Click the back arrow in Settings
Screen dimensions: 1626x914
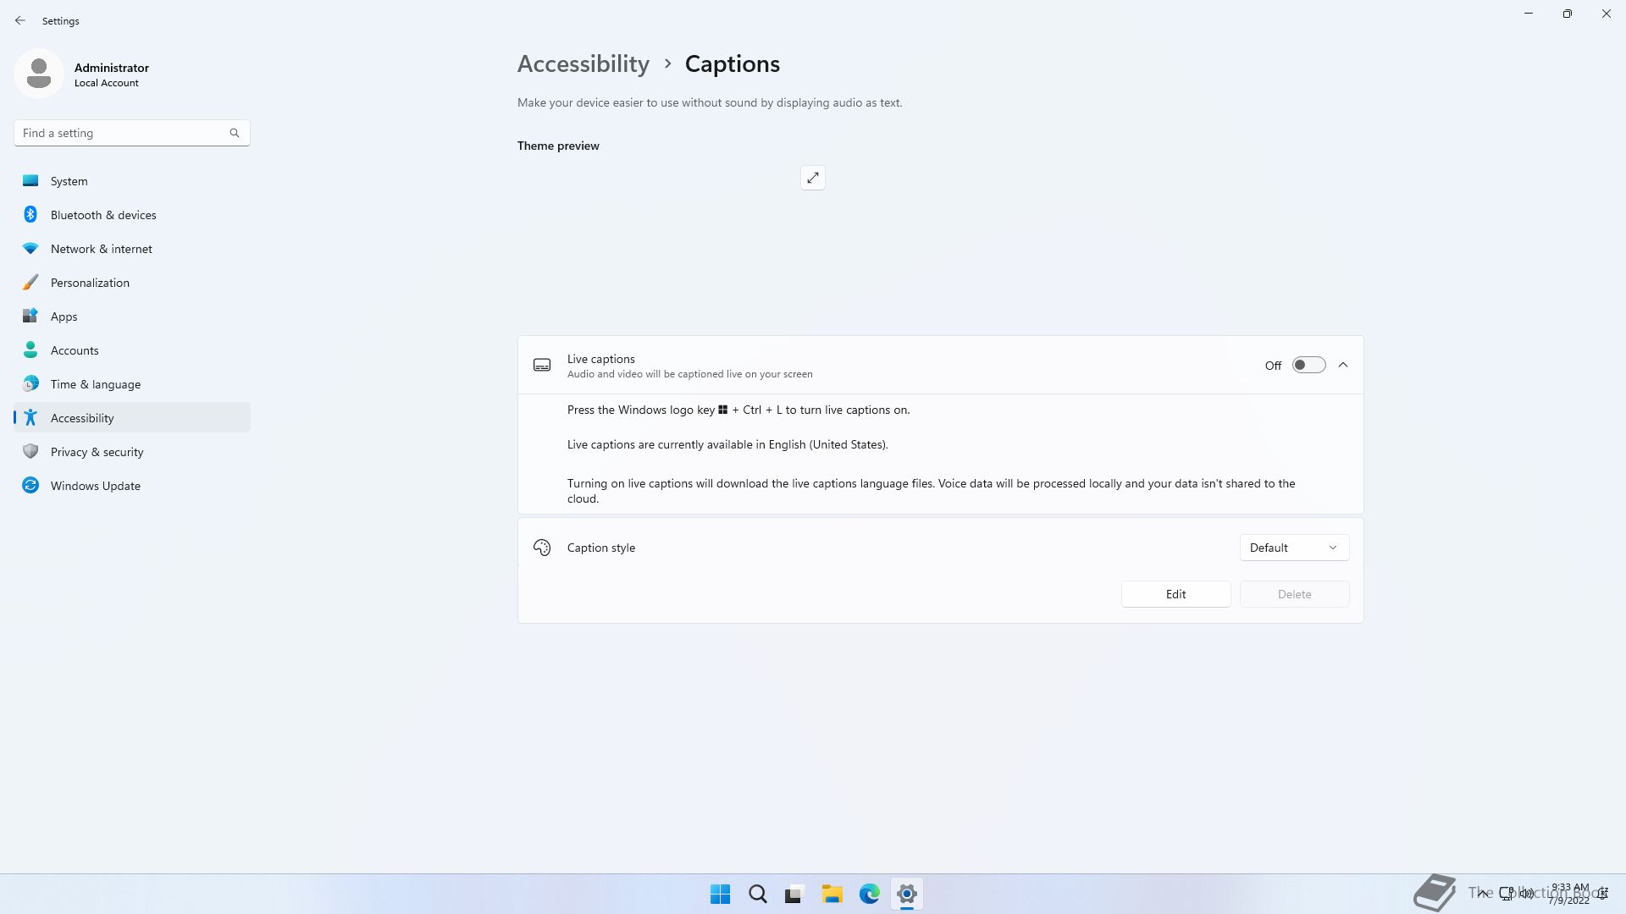tap(20, 20)
